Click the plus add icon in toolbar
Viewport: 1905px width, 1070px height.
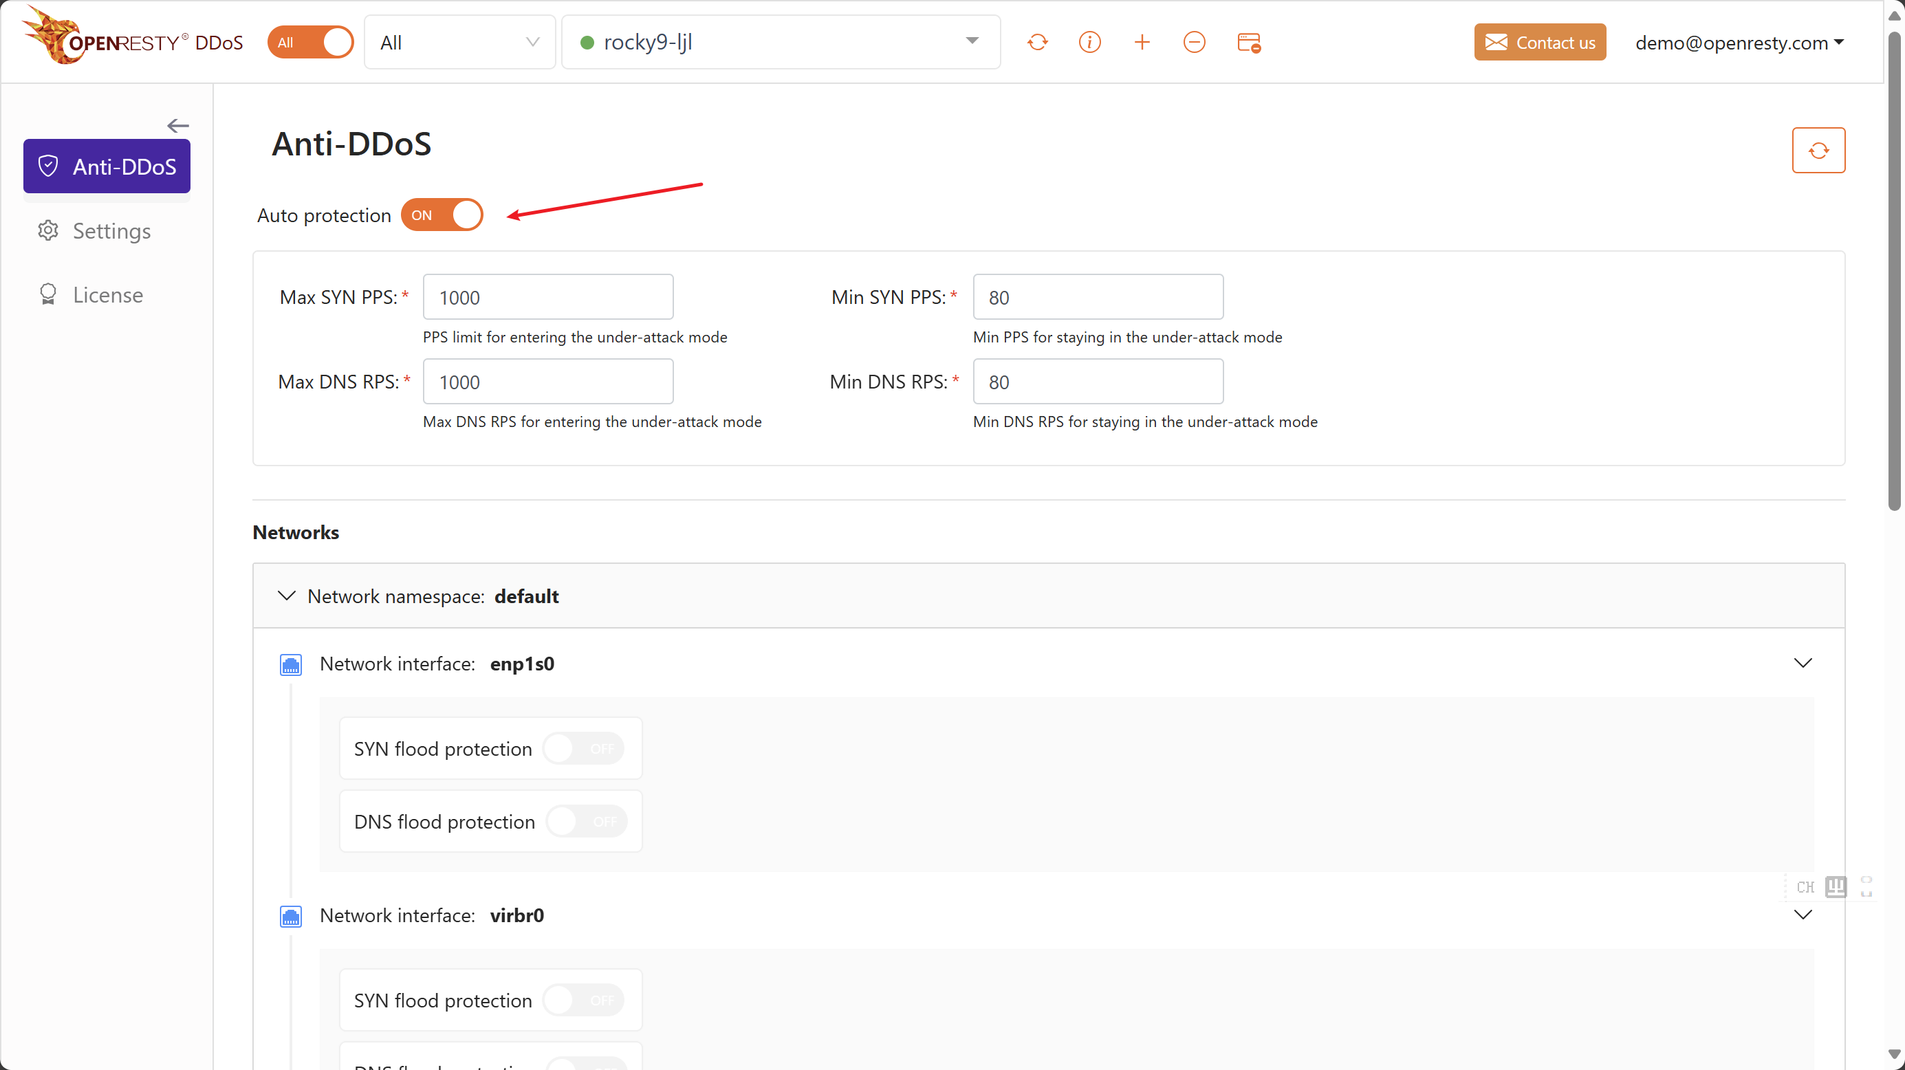(1142, 42)
